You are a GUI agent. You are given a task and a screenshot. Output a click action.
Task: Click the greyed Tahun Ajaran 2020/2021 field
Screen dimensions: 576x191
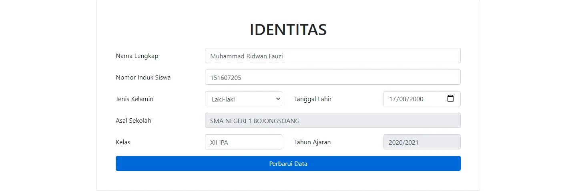[422, 142]
